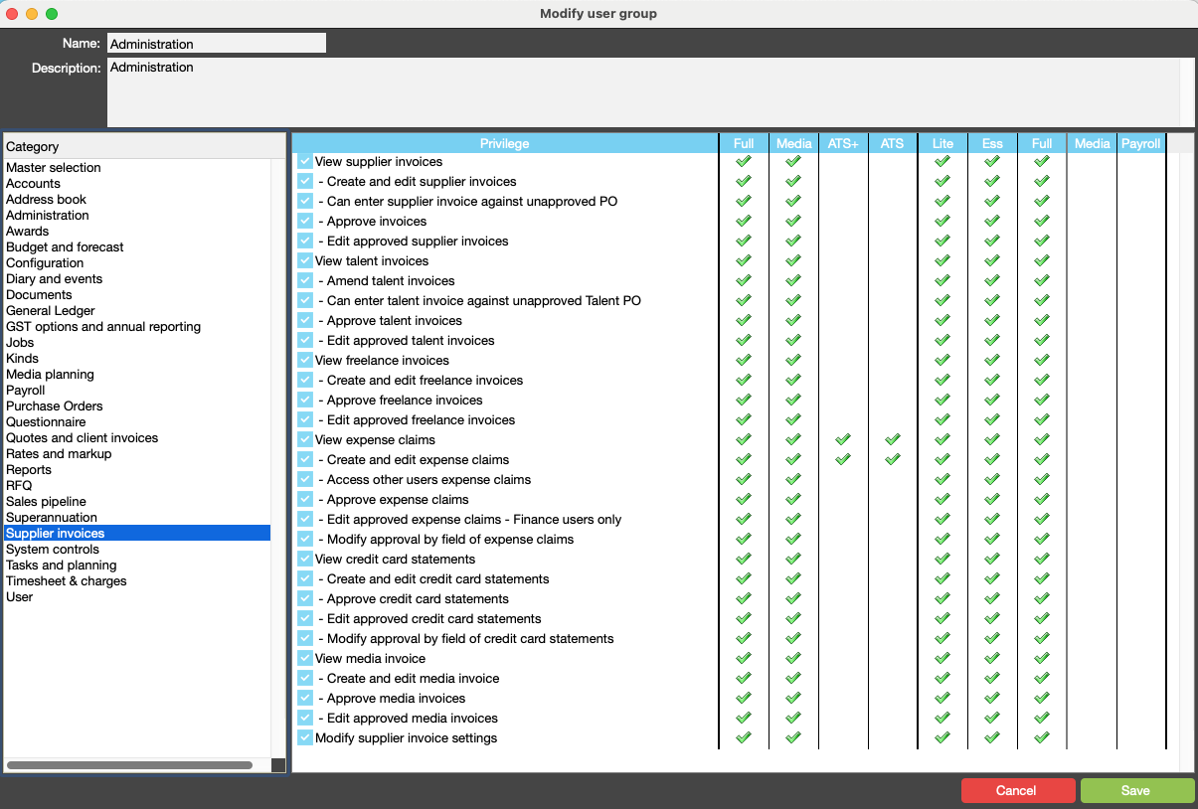Click the Media tick for Approve freelance invoices row
Image resolution: width=1198 pixels, height=809 pixels.
[793, 400]
